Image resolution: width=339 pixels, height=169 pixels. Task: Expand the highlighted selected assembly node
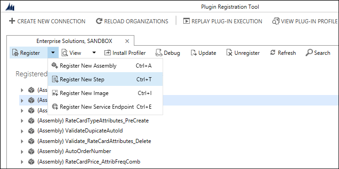click(22, 100)
